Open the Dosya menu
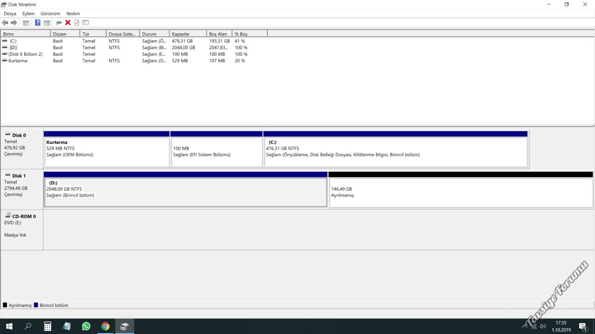595x334 pixels. [10, 13]
